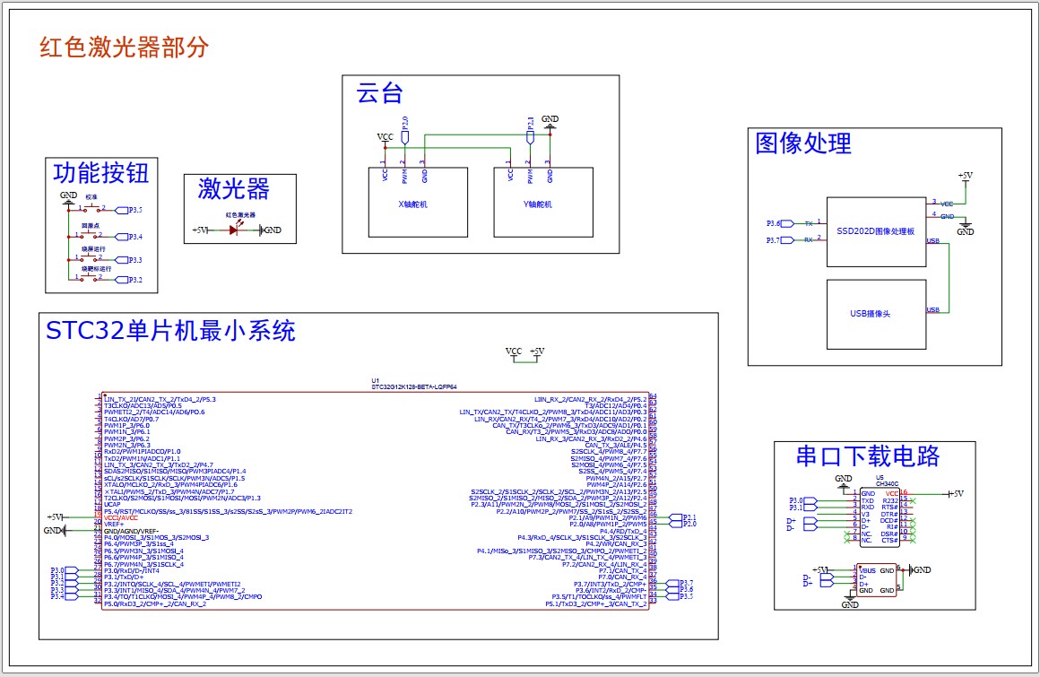Select the USB connector with VBUS pin
1040x677 pixels.
click(x=876, y=580)
